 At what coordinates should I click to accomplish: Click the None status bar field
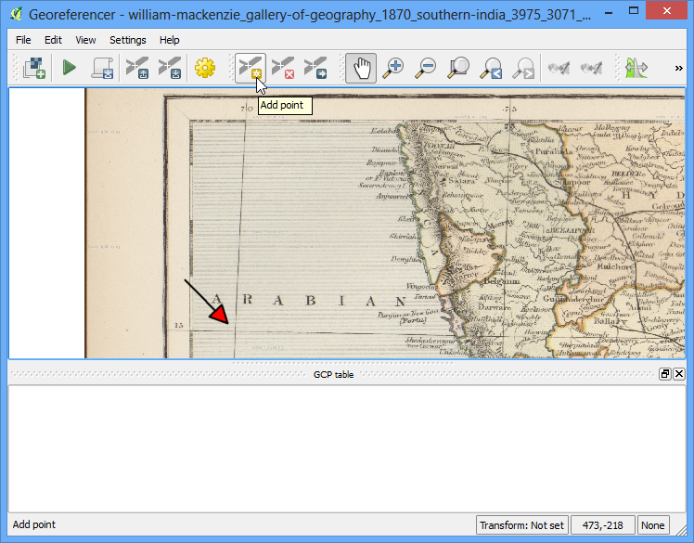click(653, 525)
